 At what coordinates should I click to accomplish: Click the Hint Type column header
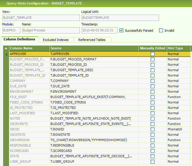(x=178, y=48)
